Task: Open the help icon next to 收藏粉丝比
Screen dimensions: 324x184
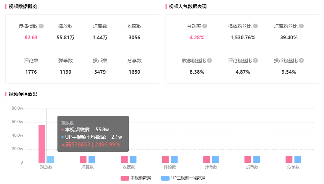Action: tap(209, 61)
